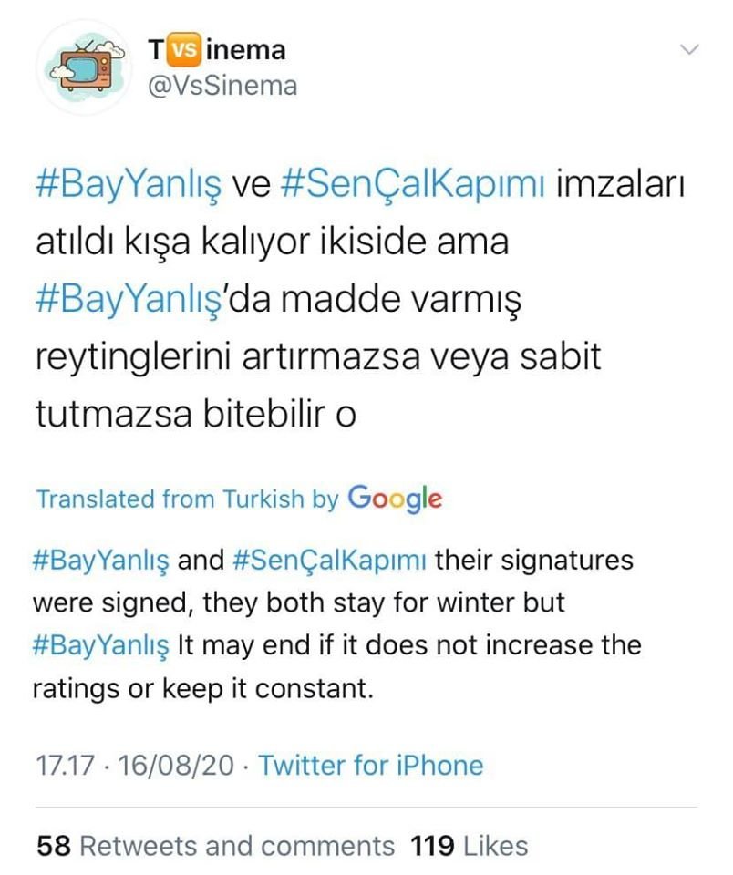
Task: Open the Twitter for iPhone source link
Action: click(x=371, y=765)
